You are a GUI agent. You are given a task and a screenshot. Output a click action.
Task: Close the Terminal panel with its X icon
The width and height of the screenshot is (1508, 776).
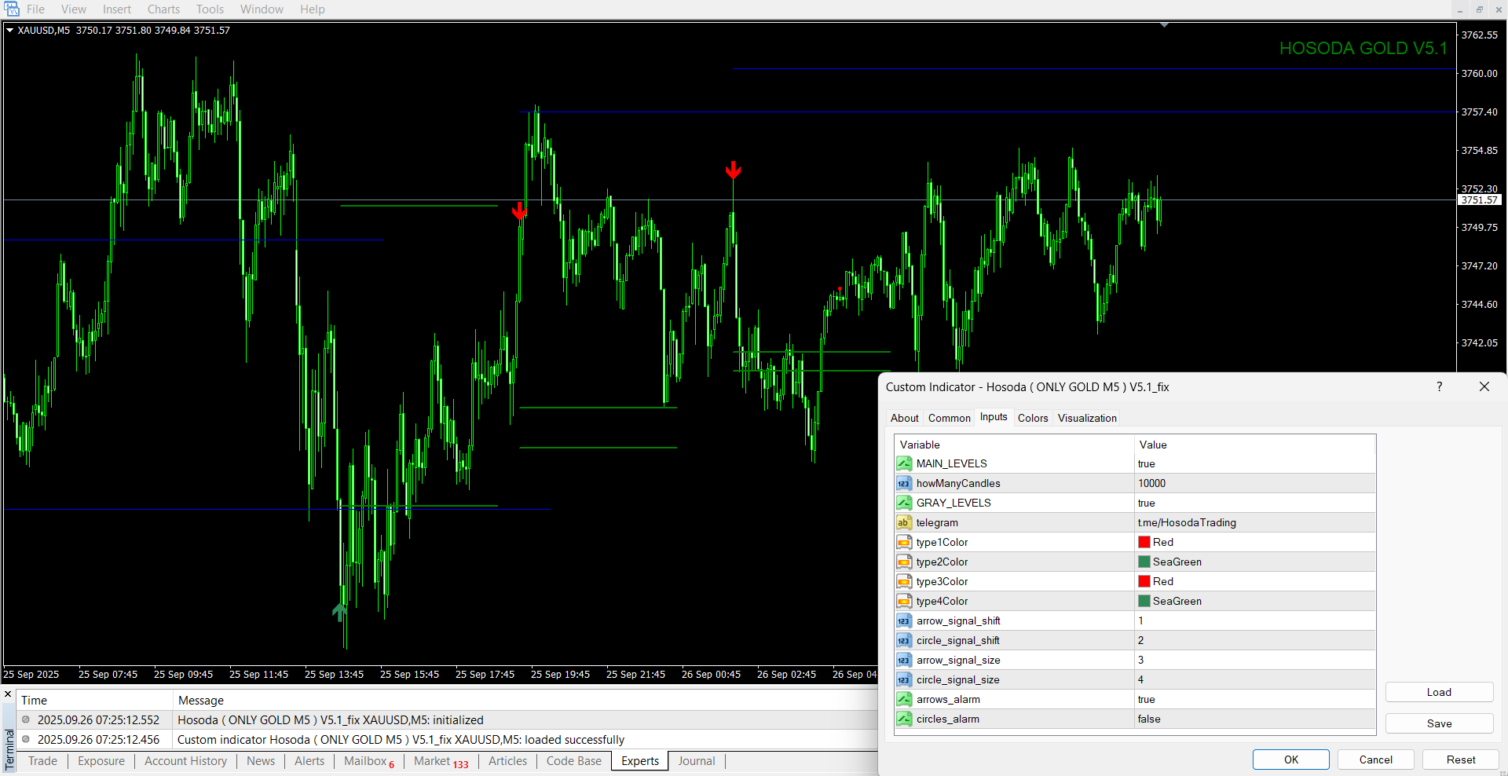click(8, 694)
